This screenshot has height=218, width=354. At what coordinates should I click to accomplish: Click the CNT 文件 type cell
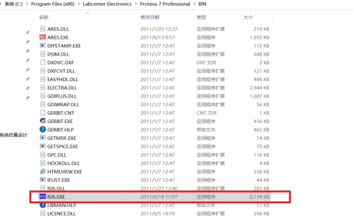[x=207, y=113]
